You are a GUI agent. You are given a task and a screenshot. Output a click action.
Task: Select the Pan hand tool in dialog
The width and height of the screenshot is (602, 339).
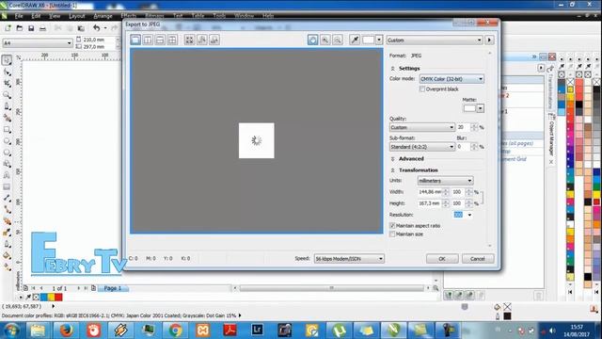pyautogui.click(x=312, y=40)
